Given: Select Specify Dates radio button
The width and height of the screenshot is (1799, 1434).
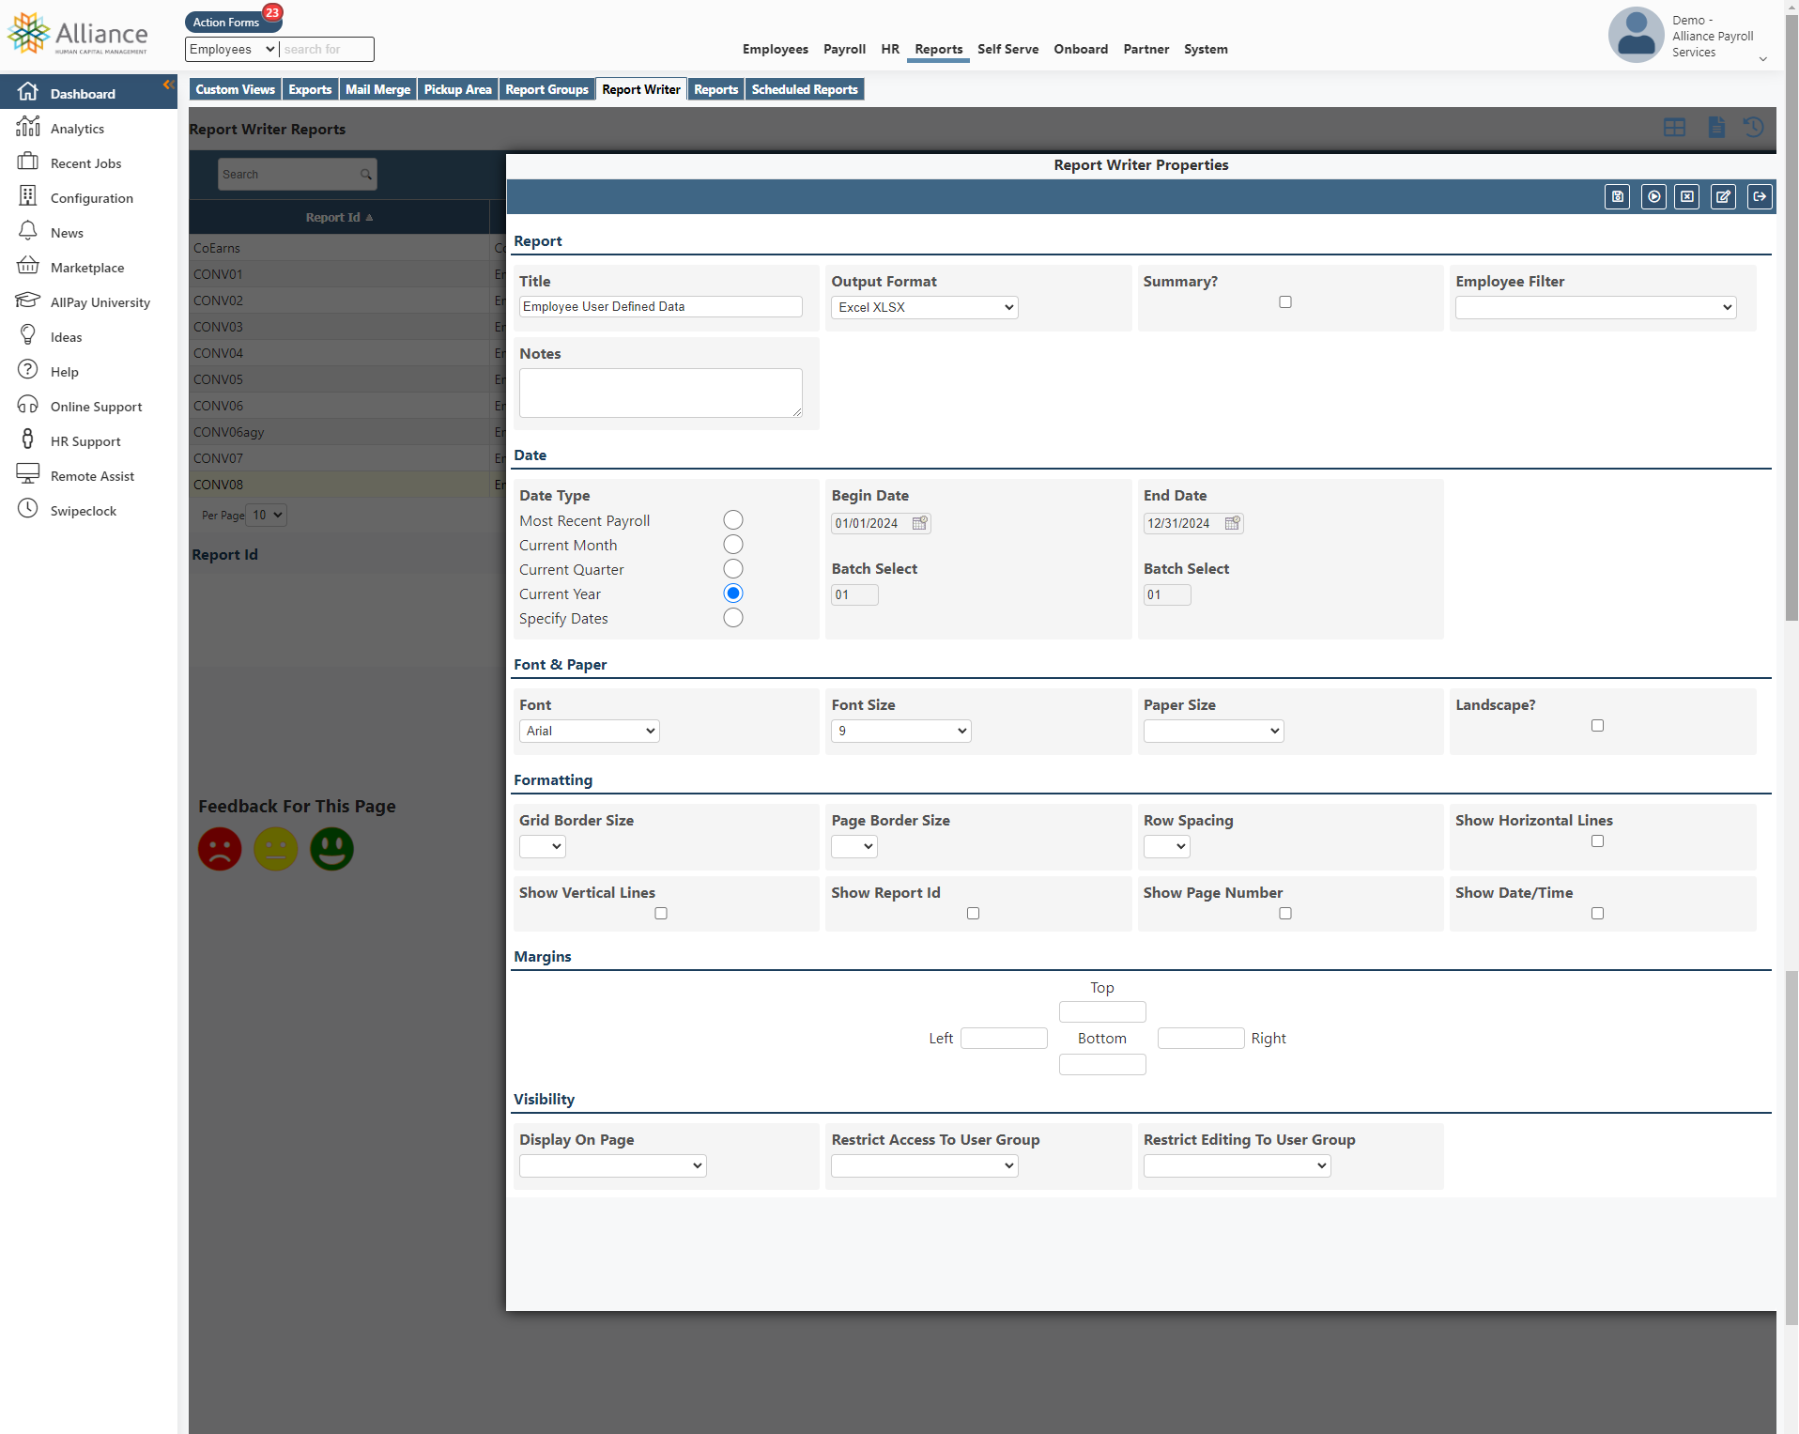Looking at the screenshot, I should tap(733, 618).
